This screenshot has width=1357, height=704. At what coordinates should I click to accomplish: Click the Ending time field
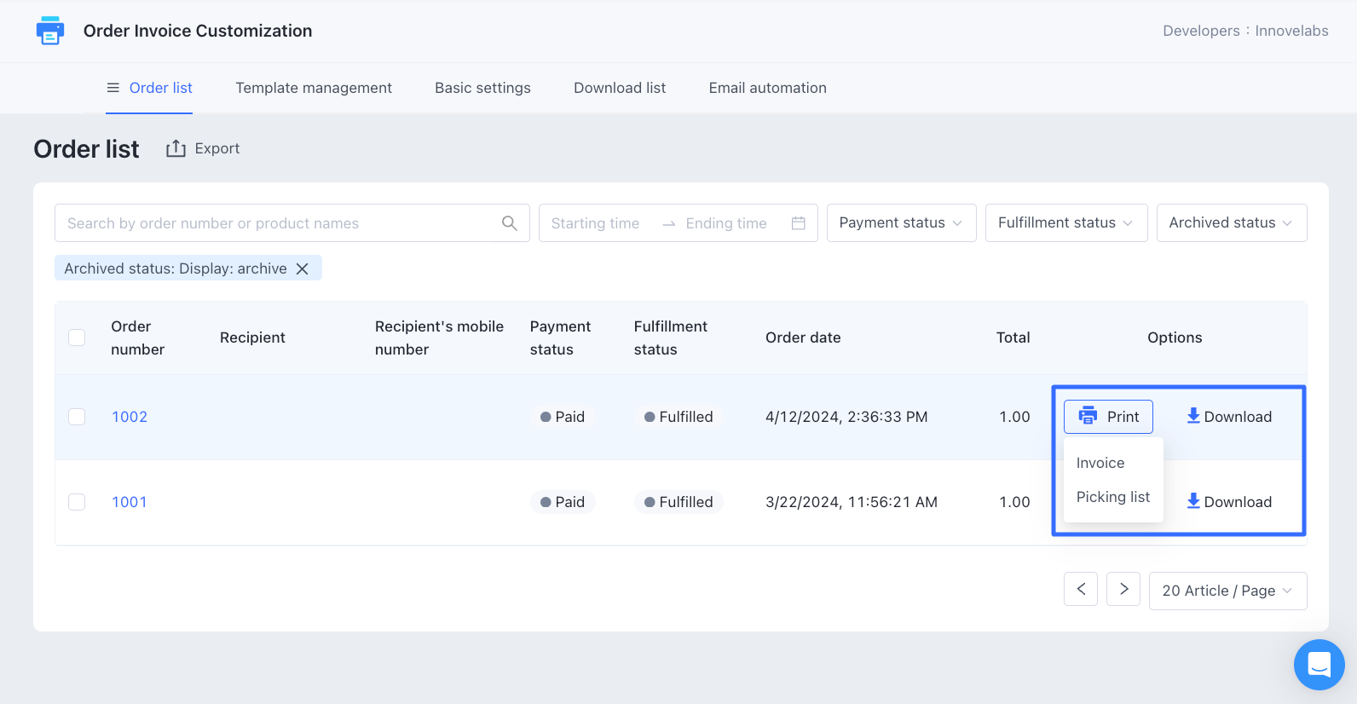pos(726,223)
